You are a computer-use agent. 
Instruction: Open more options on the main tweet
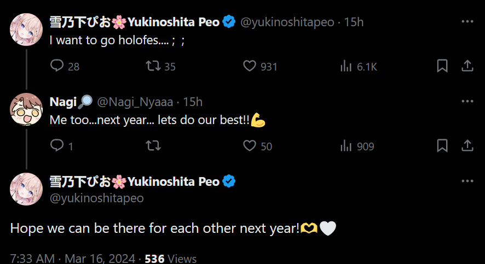click(x=467, y=181)
